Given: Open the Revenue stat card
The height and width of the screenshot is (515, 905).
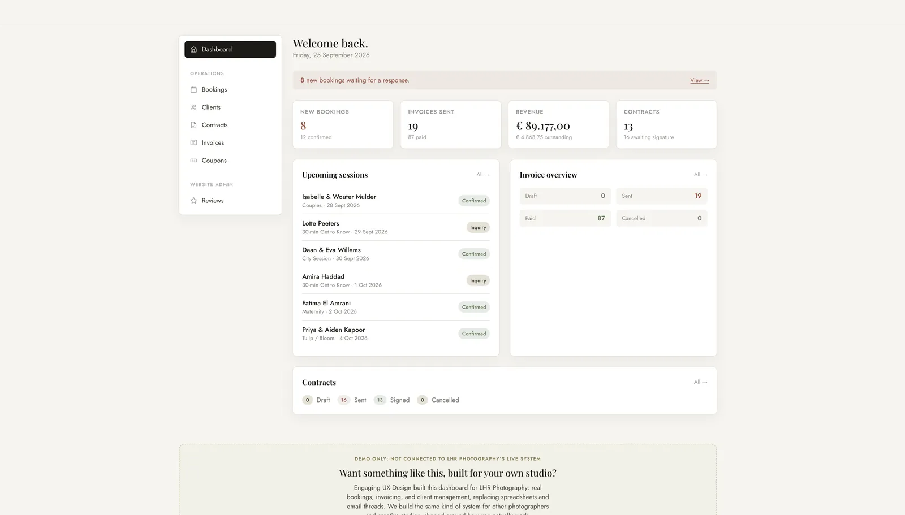Looking at the screenshot, I should tap(558, 124).
